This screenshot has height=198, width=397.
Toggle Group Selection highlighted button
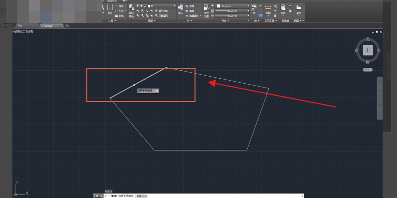(x=261, y=16)
